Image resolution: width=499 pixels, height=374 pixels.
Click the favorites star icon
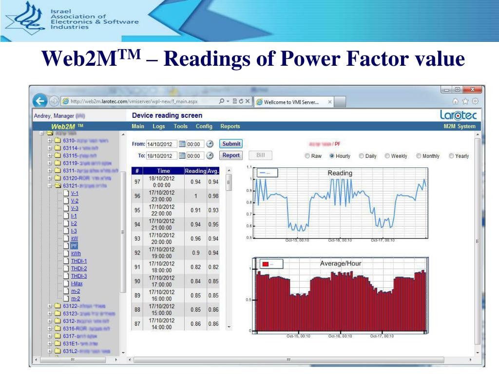click(465, 101)
